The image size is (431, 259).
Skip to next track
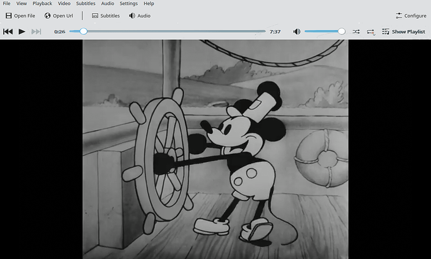(x=36, y=32)
